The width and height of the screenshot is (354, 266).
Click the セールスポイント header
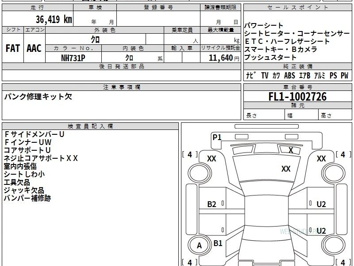click(x=297, y=8)
